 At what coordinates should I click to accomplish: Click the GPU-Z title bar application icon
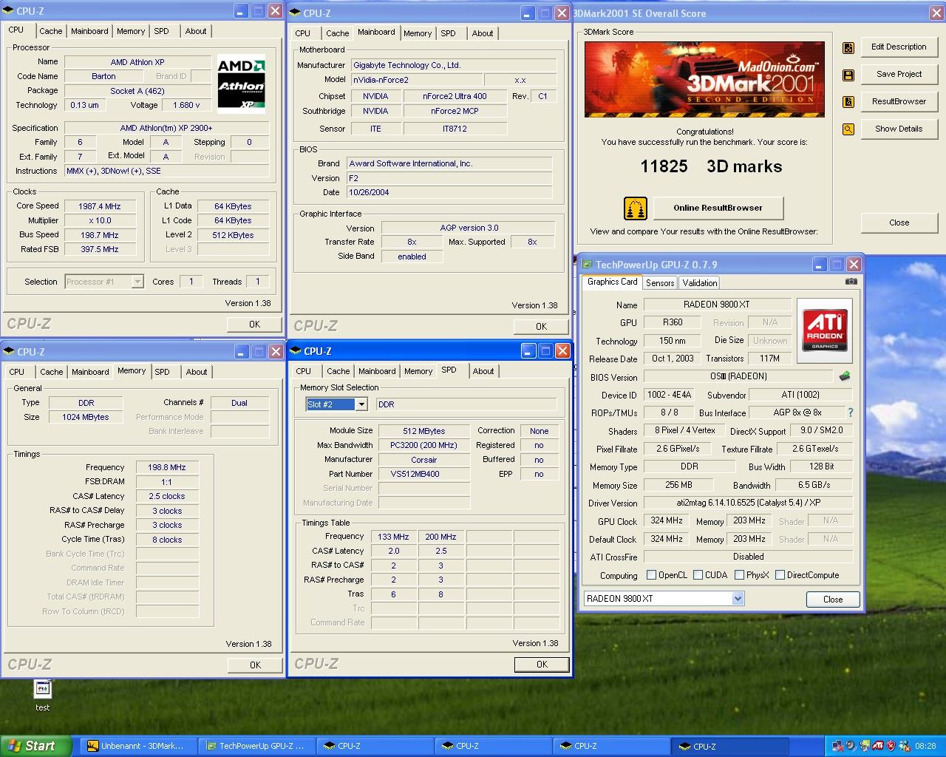tap(586, 265)
